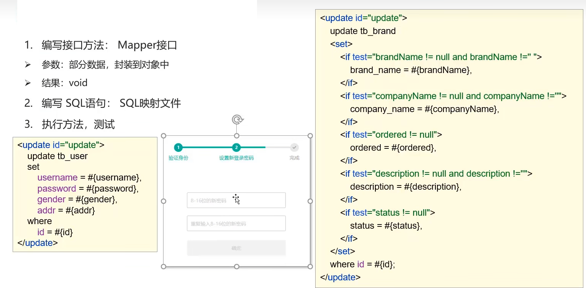This screenshot has height=288, width=586.
Task: Click the step 2 circle in the progress bar
Action: [236, 147]
